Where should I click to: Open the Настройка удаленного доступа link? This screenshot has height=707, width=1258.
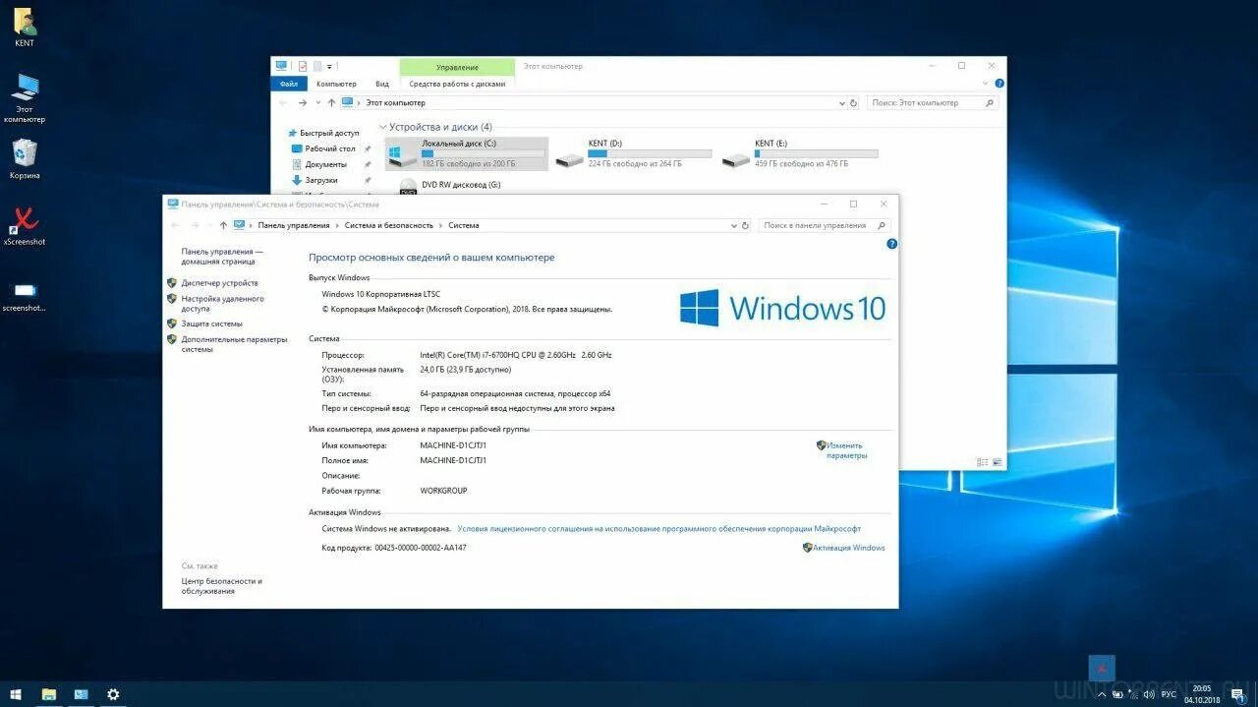point(222,303)
